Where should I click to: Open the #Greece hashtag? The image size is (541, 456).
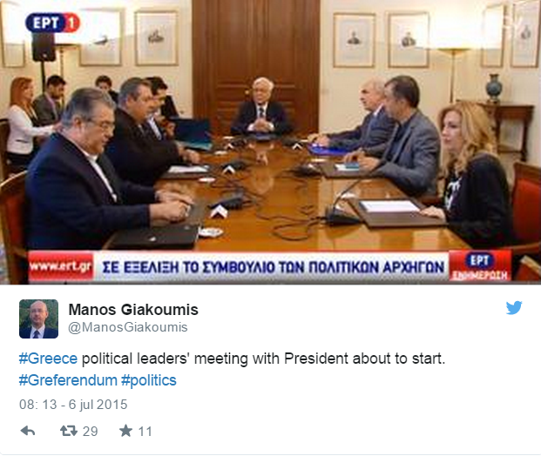pyautogui.click(x=48, y=359)
